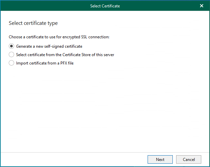Click the 'Select certificate from the Certificate Store' label
This screenshot has height=167, width=210.
[x=65, y=54]
